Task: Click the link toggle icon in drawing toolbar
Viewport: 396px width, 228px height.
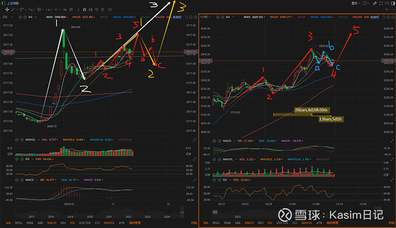Action: tap(110, 9)
